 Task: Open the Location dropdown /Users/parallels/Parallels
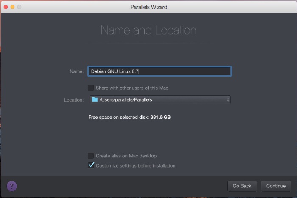point(160,99)
